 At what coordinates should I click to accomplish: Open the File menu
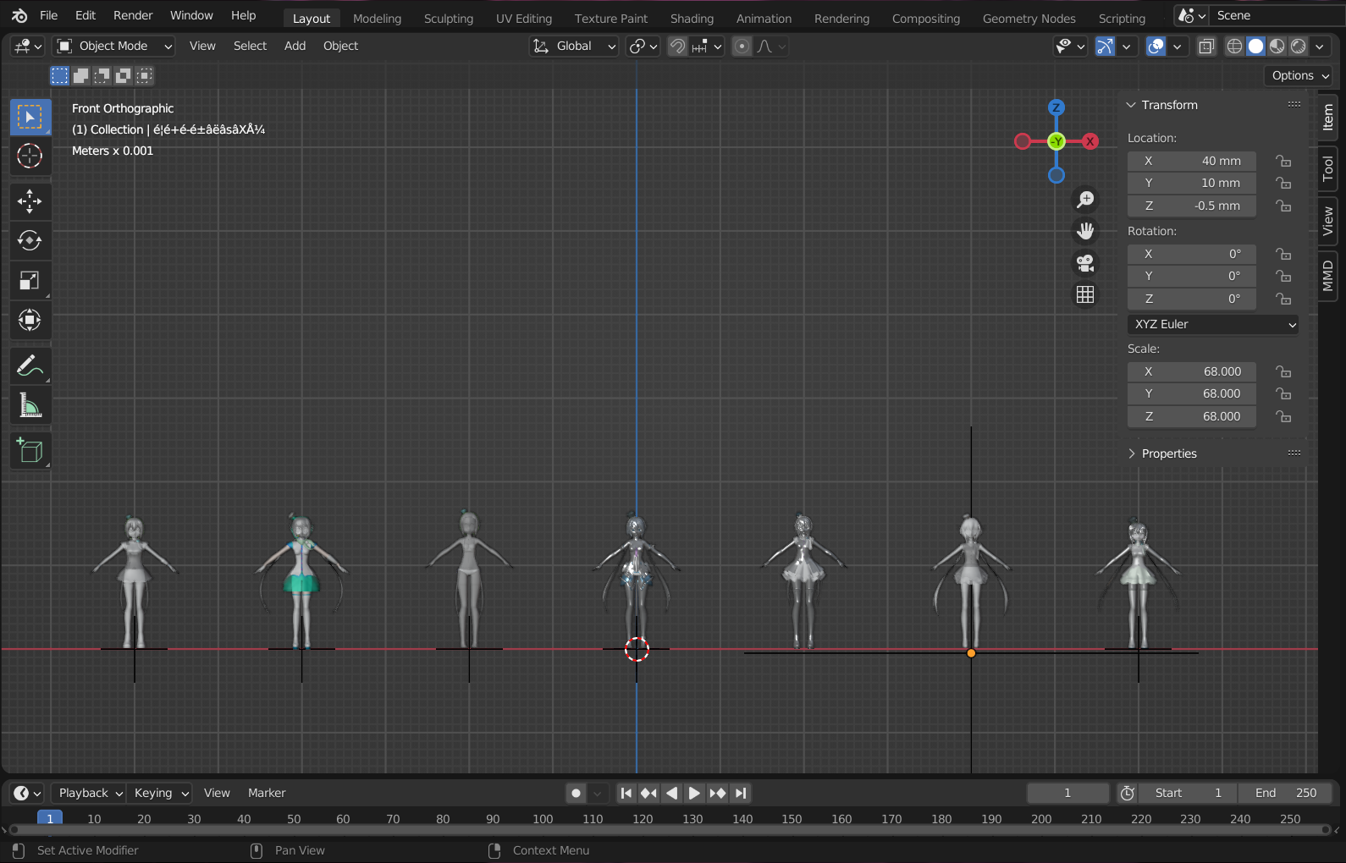point(49,15)
